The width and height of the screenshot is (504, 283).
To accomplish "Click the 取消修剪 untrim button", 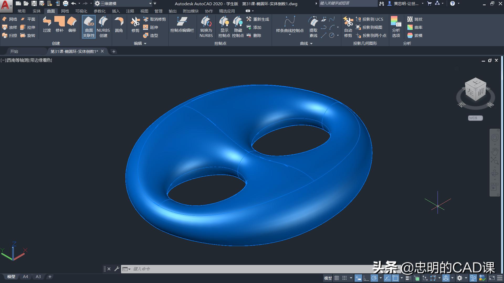I will pyautogui.click(x=155, y=19).
